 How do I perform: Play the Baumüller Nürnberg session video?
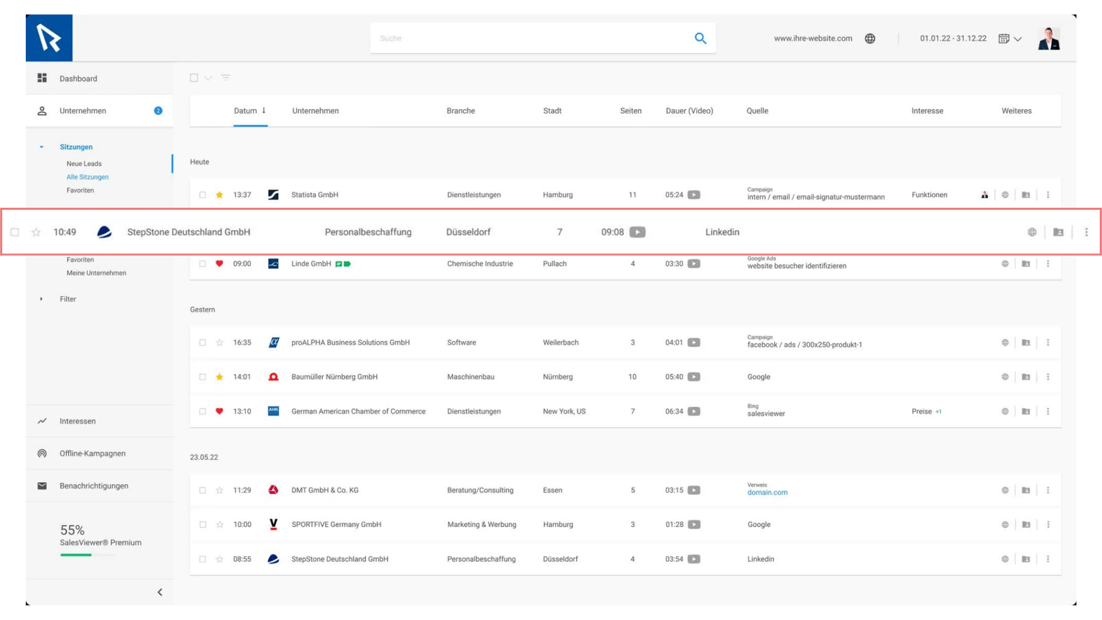point(694,377)
